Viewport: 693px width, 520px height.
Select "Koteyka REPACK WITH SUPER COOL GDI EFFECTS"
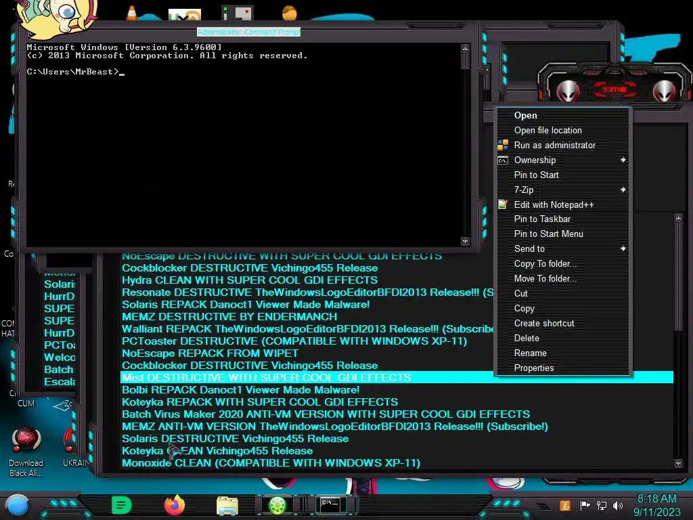260,402
